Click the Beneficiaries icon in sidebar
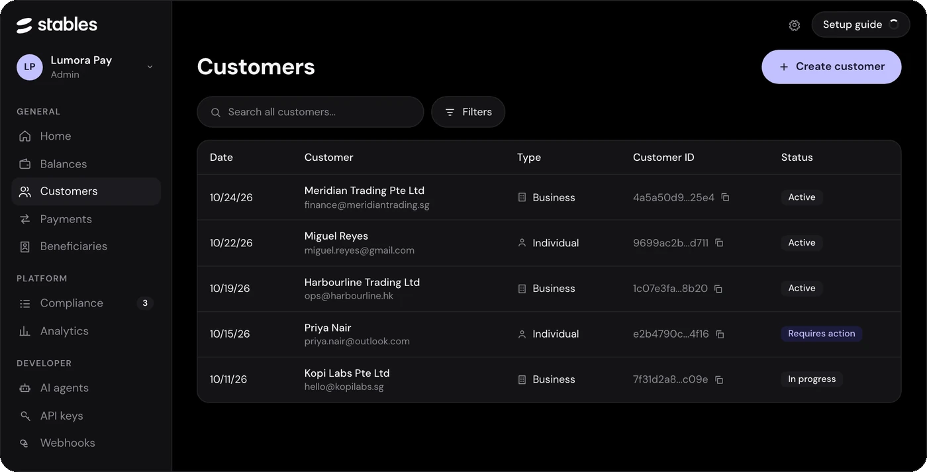The height and width of the screenshot is (472, 927). pyautogui.click(x=25, y=246)
